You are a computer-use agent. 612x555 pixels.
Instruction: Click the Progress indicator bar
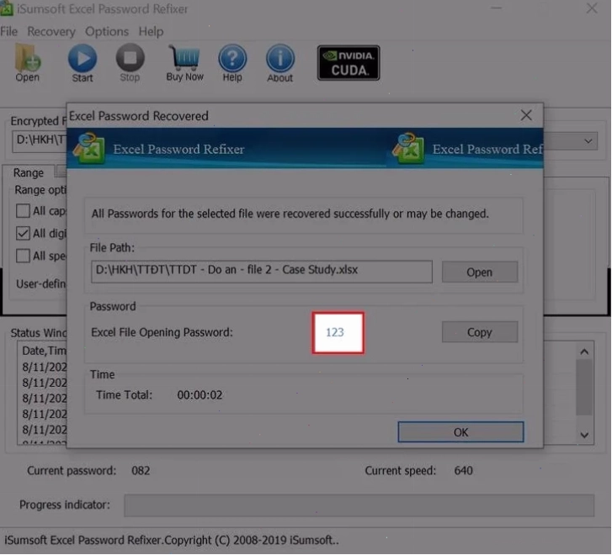click(359, 505)
